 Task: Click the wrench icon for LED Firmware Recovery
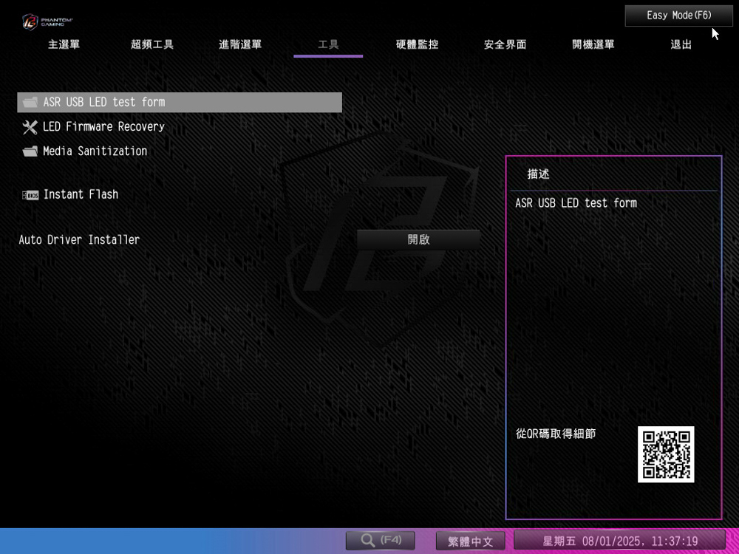(x=30, y=127)
